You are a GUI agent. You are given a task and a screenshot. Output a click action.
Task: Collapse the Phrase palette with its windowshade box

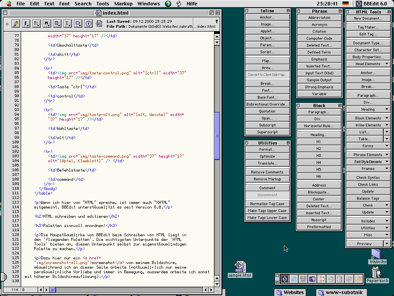pos(340,11)
